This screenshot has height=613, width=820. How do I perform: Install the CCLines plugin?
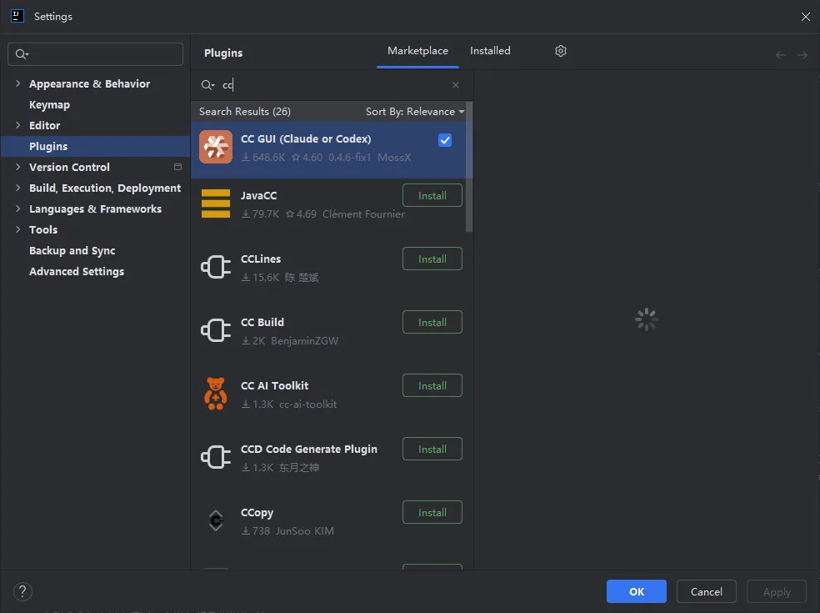[x=432, y=259]
